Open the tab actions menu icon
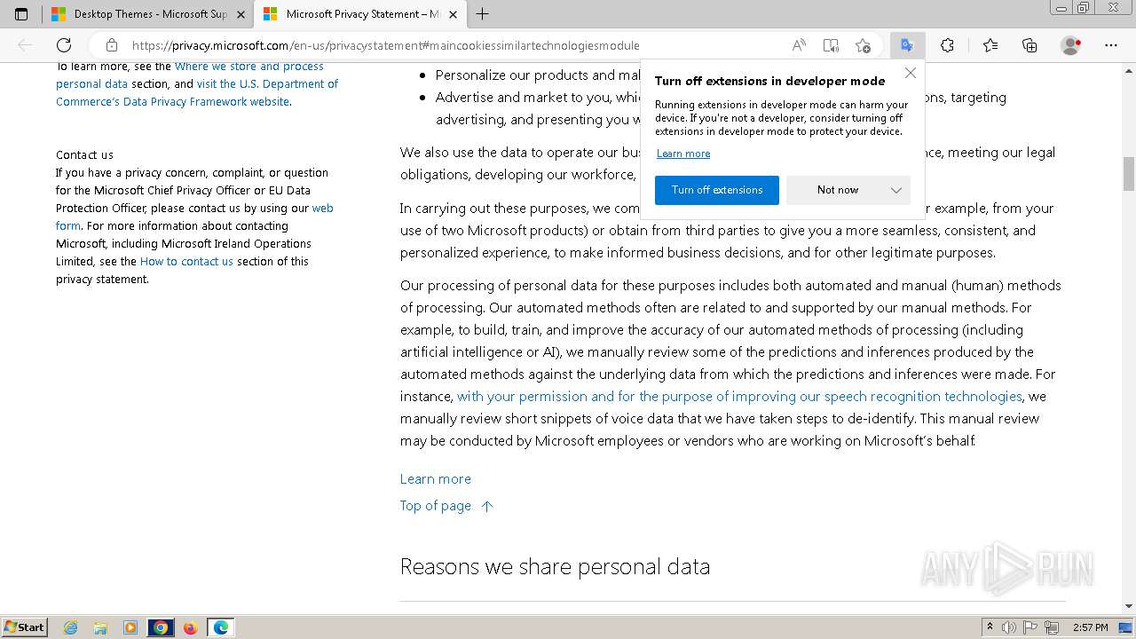This screenshot has width=1136, height=639. [x=21, y=14]
